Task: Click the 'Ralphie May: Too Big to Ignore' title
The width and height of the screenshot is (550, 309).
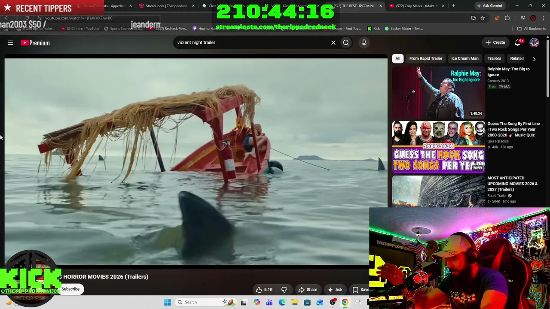Action: tap(508, 72)
